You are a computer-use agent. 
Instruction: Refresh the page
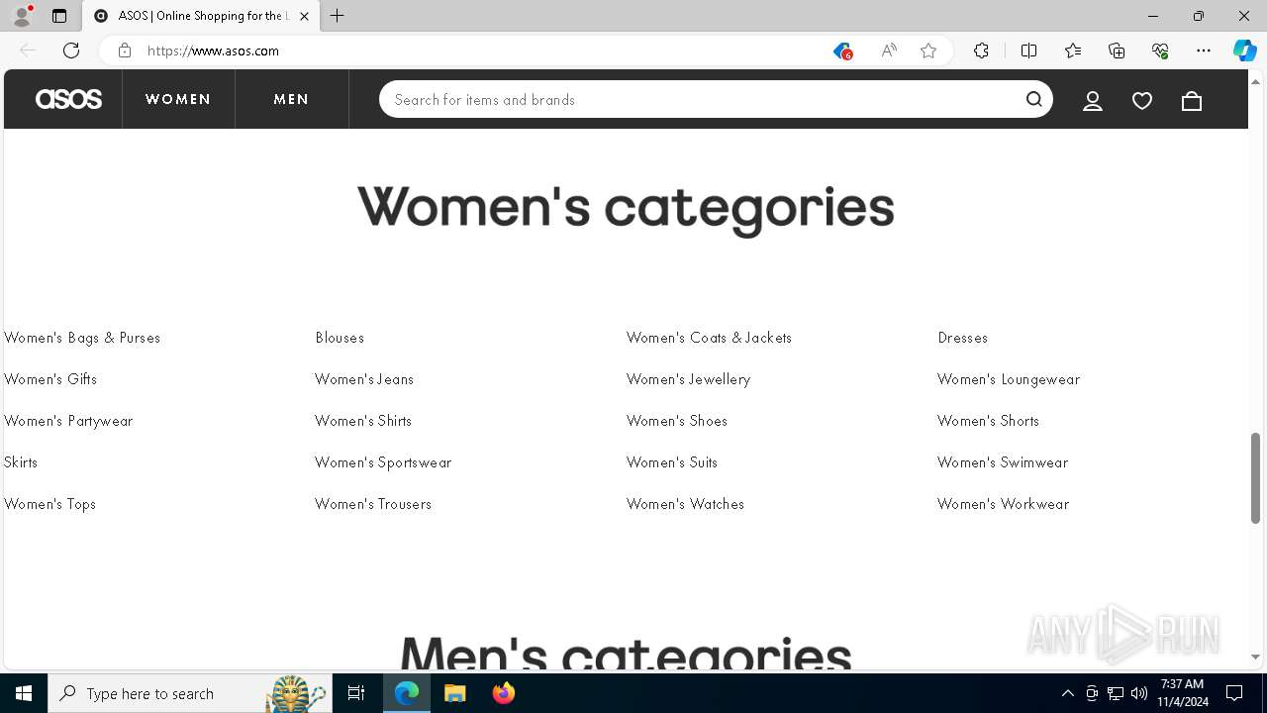pos(71,51)
